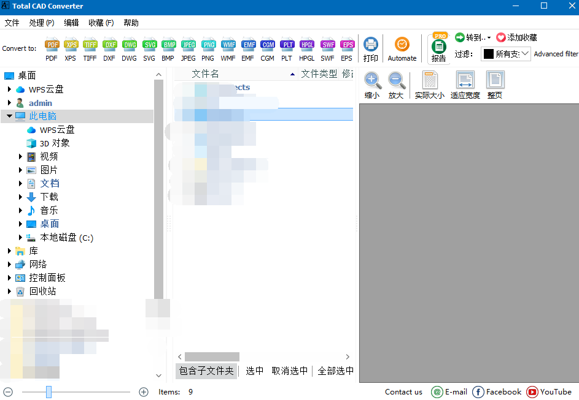This screenshot has height=400, width=579.
Task: Convert to JPEG icon
Action: pos(188,49)
